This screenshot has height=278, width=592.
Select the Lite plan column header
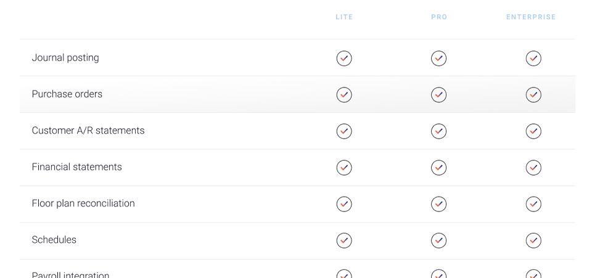tap(344, 17)
